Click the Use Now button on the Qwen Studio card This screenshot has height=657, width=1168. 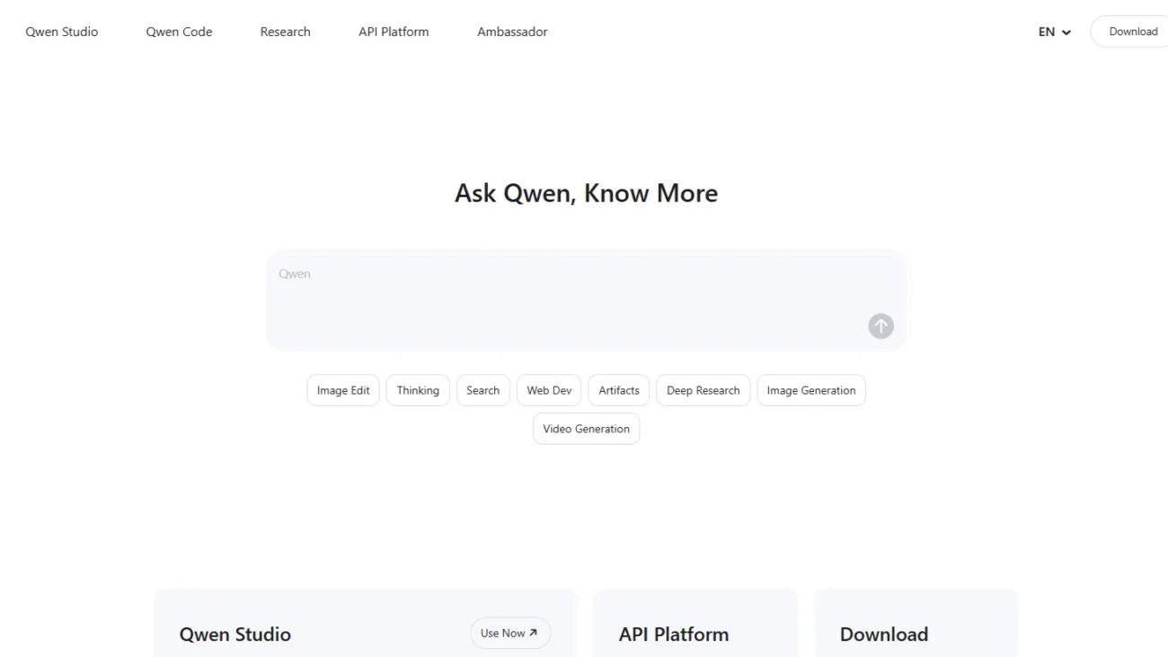[510, 633]
